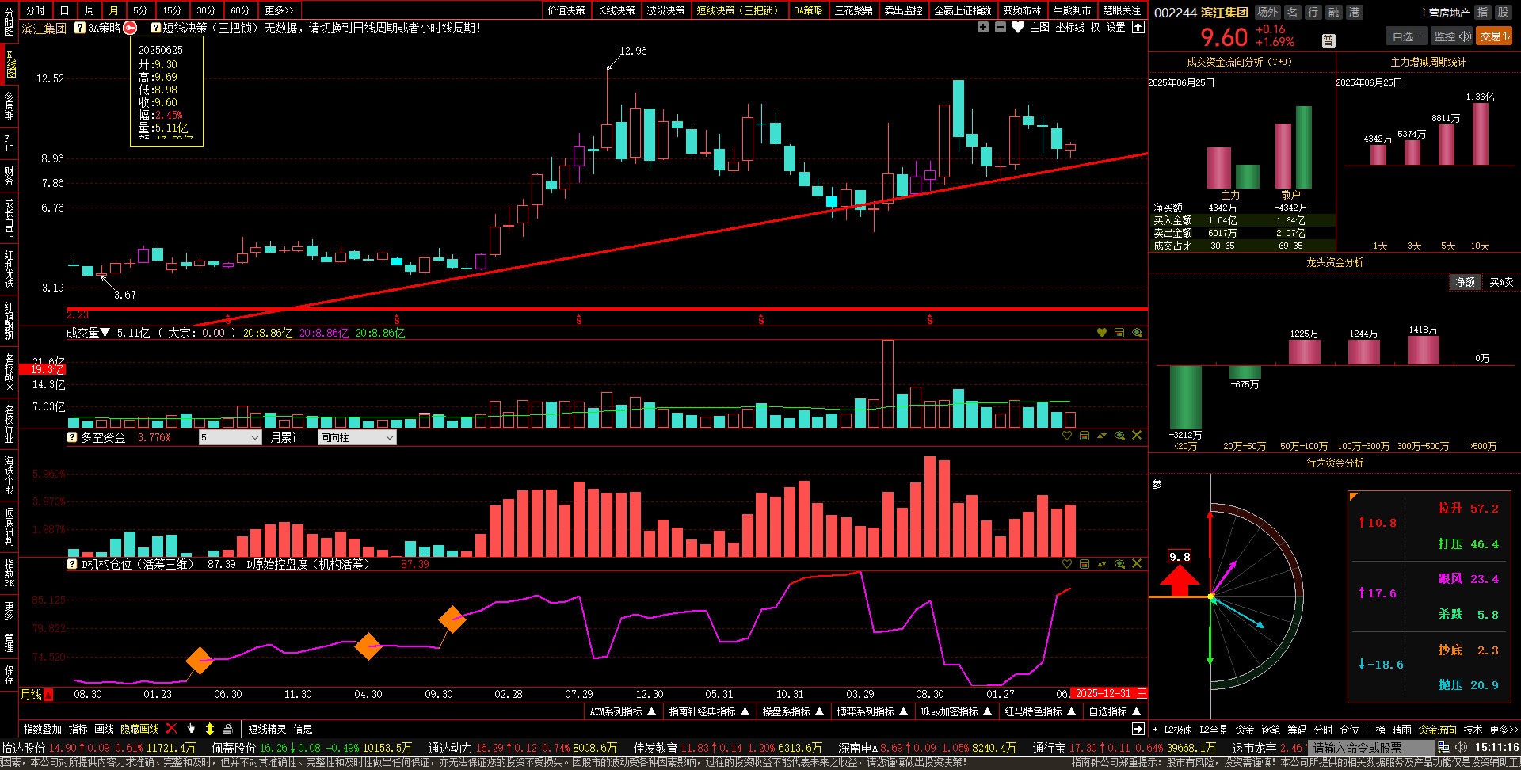Open the dropdown showing value 5
Viewport: 1521px width, 770px height.
pos(230,437)
